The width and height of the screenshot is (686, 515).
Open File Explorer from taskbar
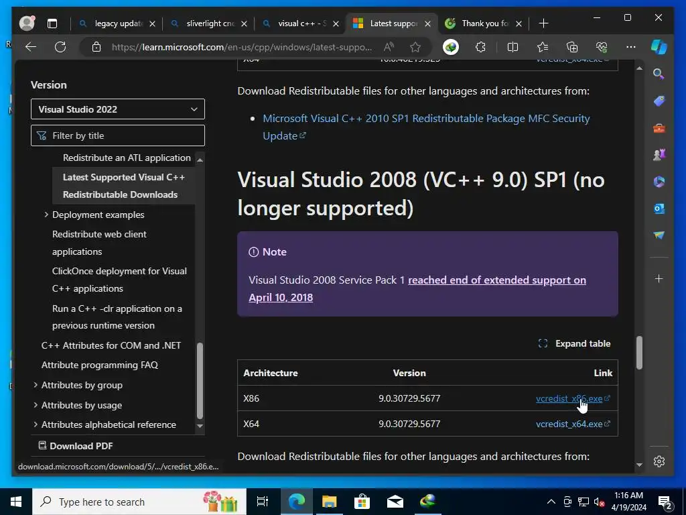(329, 502)
